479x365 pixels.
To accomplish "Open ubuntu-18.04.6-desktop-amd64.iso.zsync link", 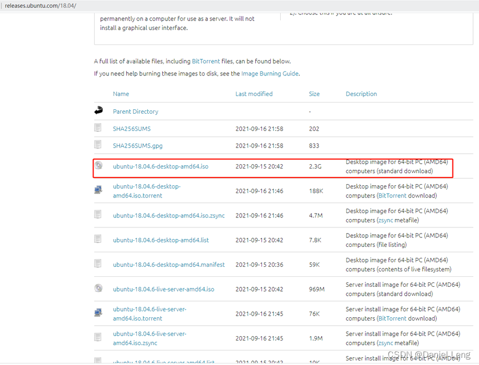I will [x=169, y=215].
